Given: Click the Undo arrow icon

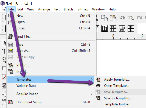Looking at the screenshot, I should tap(122, 18).
